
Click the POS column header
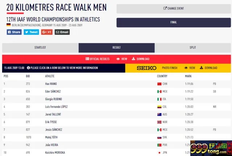(x=6, y=76)
